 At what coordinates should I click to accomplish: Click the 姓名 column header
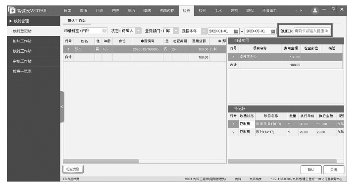(x=84, y=41)
